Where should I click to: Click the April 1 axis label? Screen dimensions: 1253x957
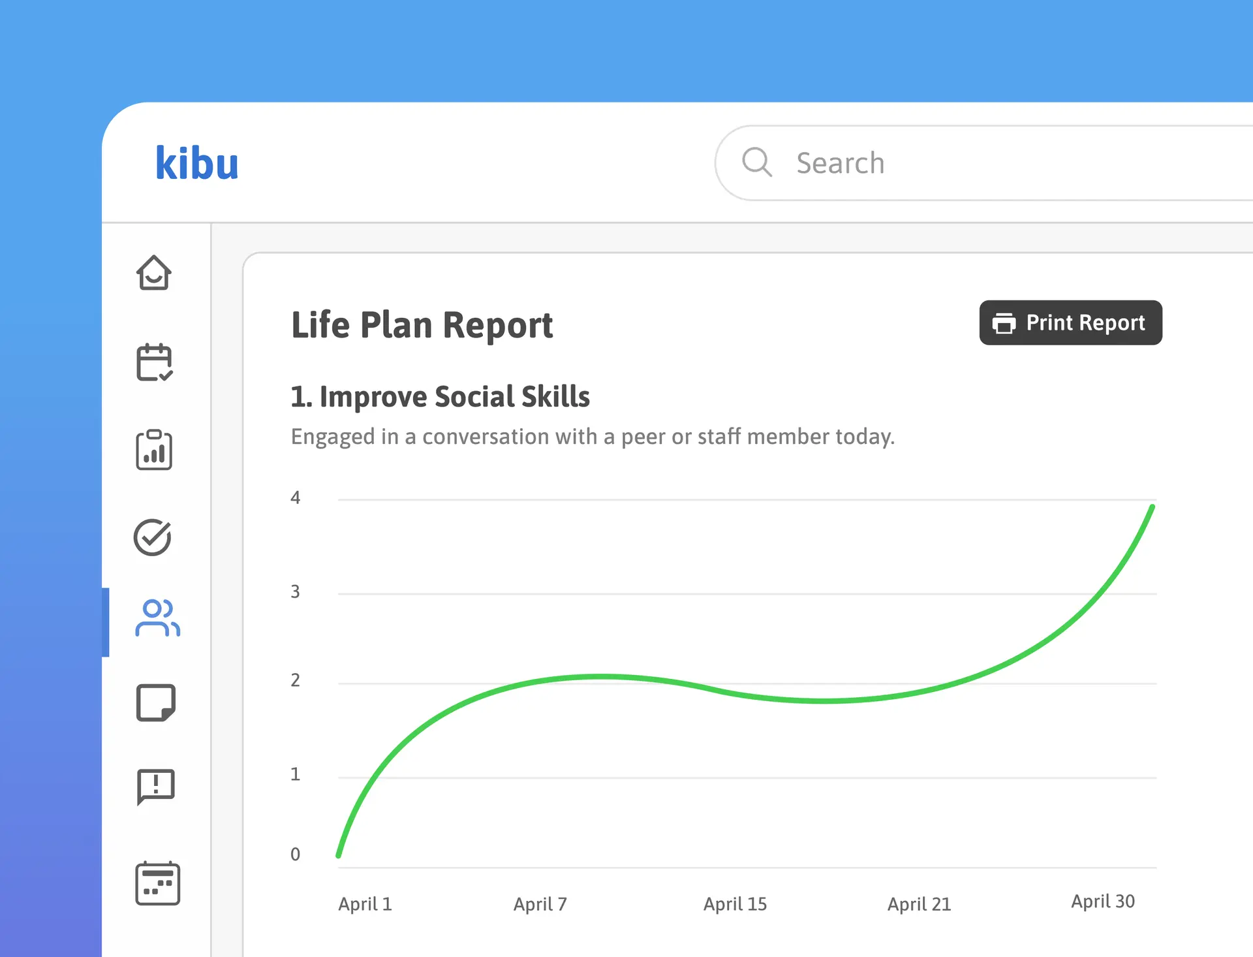pyautogui.click(x=364, y=903)
